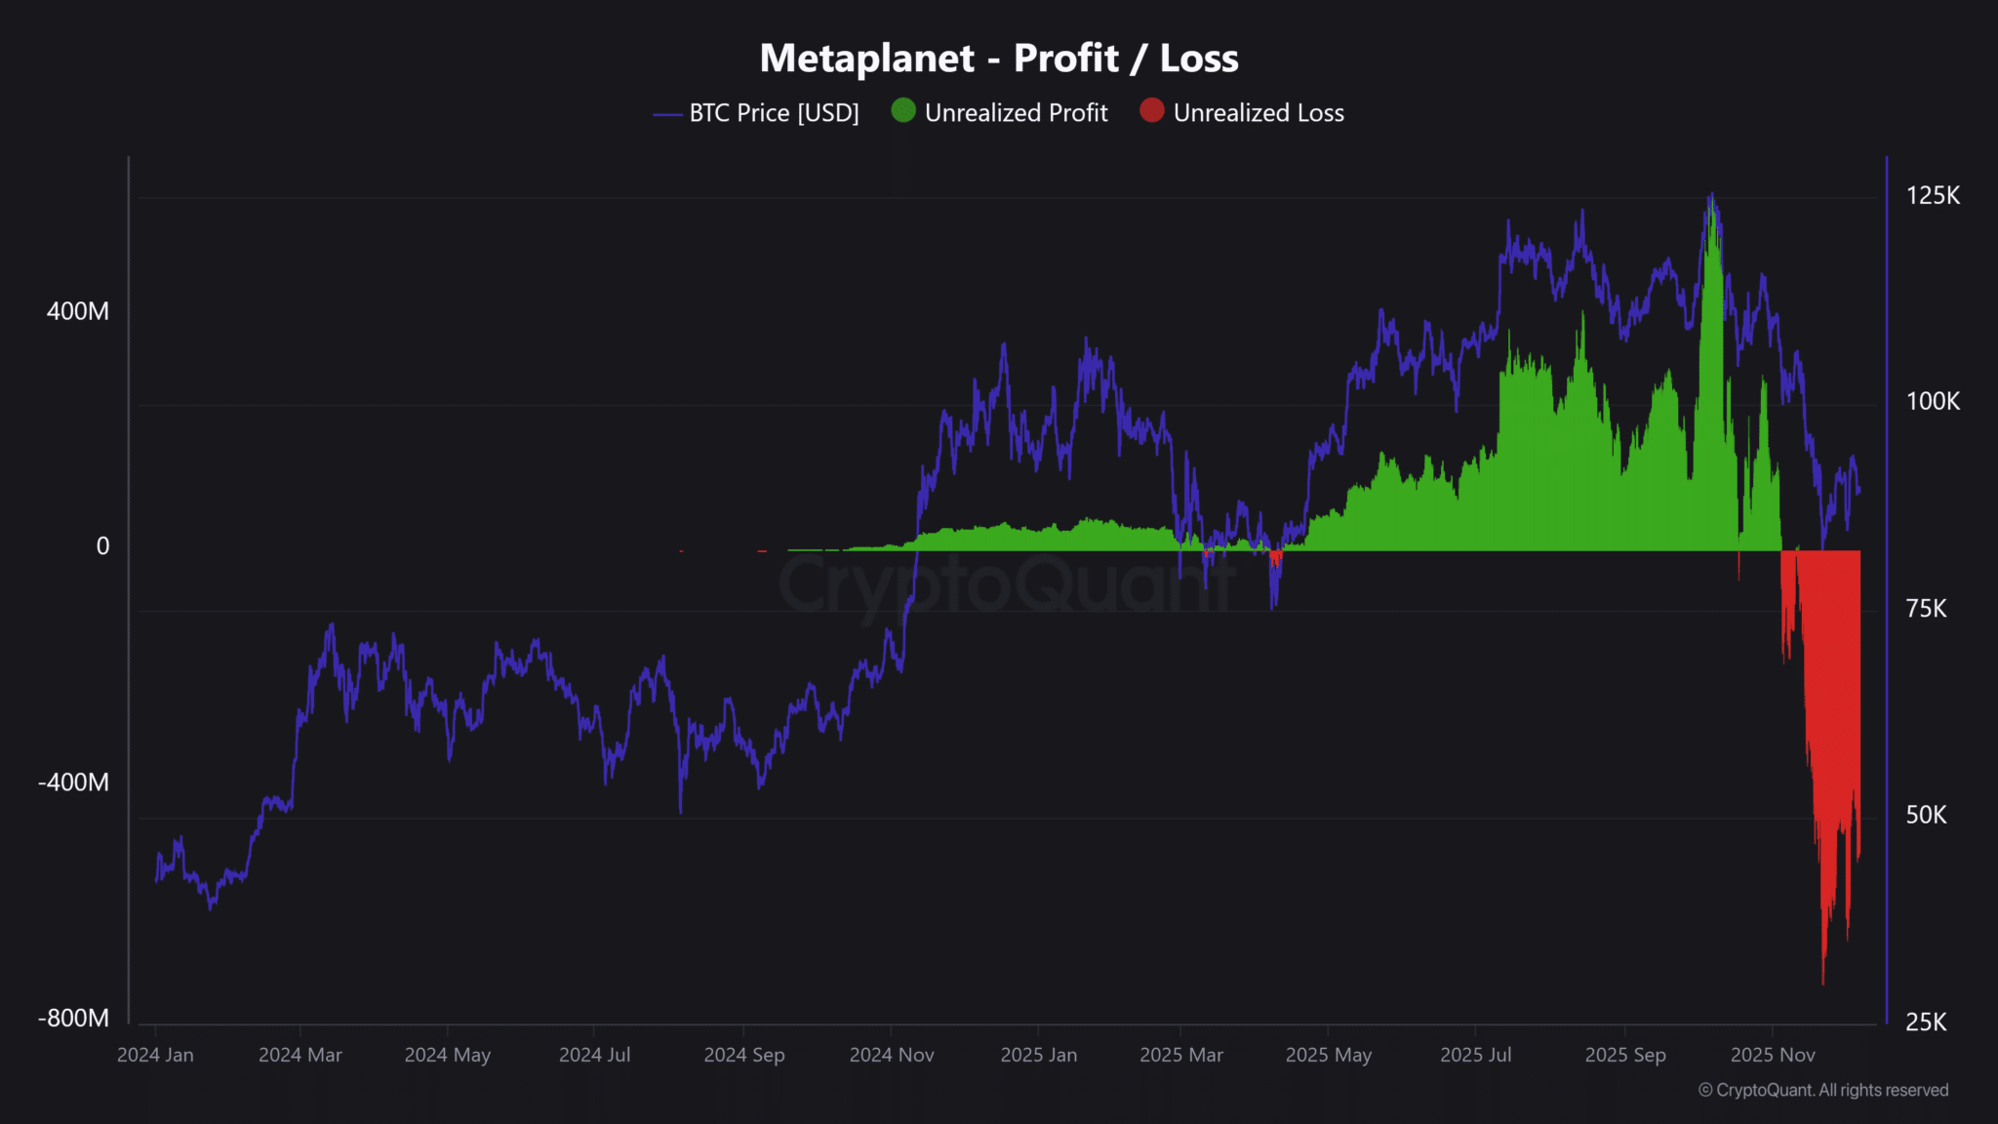Toggle the Unrealized Profit legend entry
Screen dimensions: 1998x1124
tap(1015, 113)
